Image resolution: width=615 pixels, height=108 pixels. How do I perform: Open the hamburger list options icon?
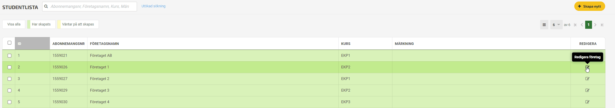[x=544, y=25]
